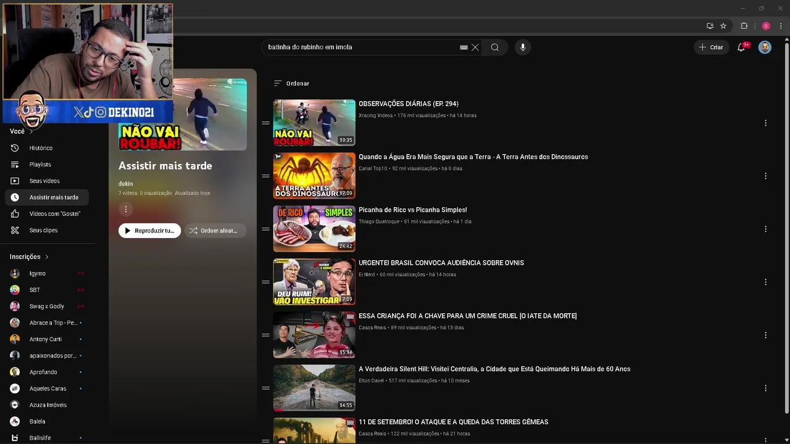Screen dimensions: 790x444
Task: Select Assistir mais tarde in sidebar
Action: [47, 197]
